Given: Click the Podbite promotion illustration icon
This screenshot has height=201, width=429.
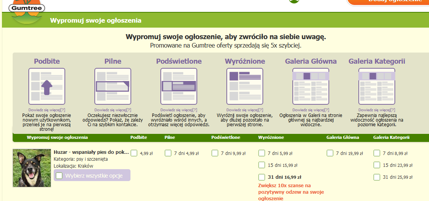Looking at the screenshot, I should (47, 86).
